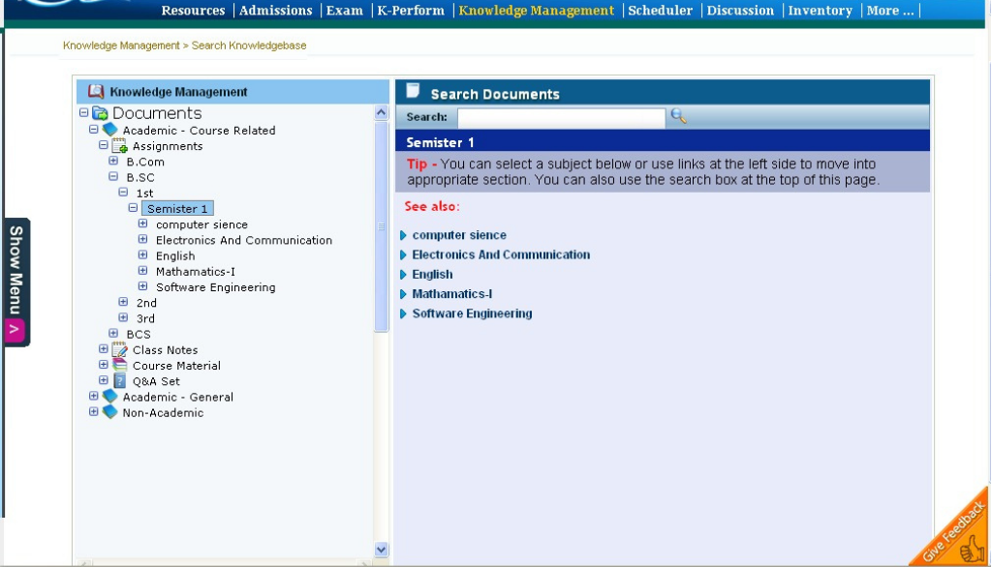
Task: Collapse the Assignments tree node
Action: (103, 145)
